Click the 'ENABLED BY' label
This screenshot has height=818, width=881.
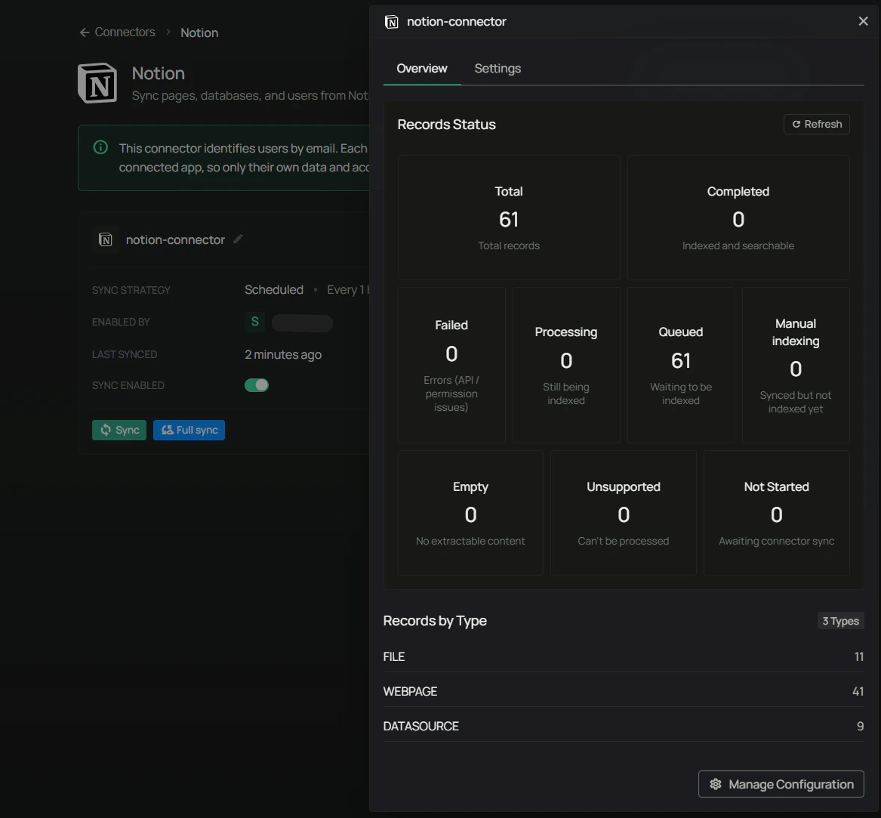point(121,323)
